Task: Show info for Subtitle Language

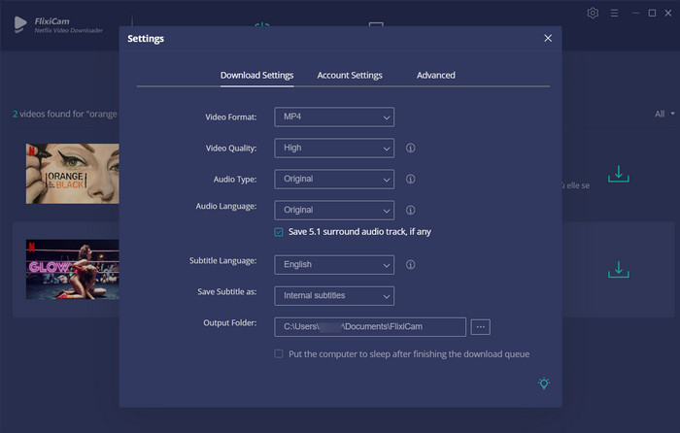Action: [410, 264]
